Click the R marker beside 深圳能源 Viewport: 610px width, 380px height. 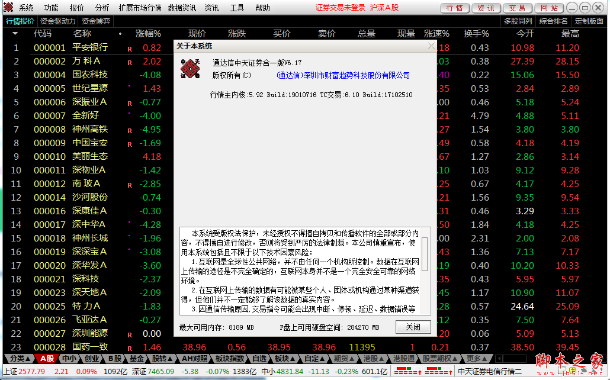[130, 335]
